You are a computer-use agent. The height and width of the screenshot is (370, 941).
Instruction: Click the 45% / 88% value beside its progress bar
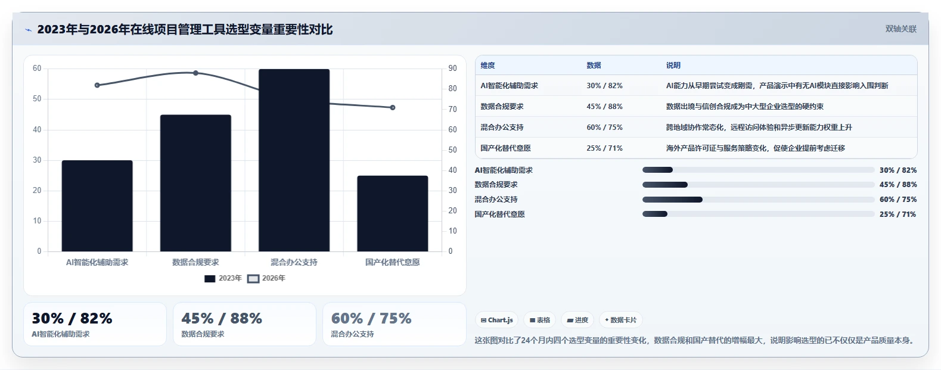click(898, 185)
